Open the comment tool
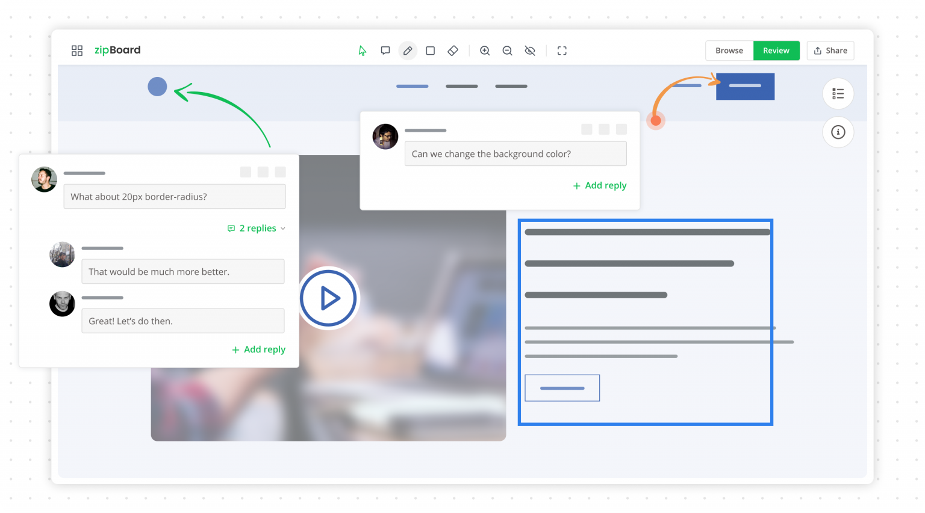 [x=385, y=51]
